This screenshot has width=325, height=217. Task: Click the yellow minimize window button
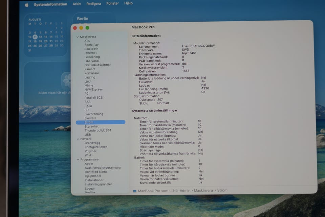tap(81, 28)
